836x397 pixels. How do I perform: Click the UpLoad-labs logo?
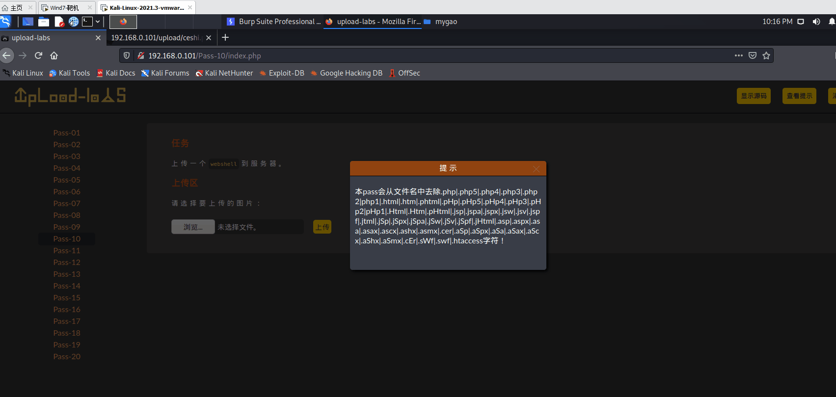click(70, 96)
